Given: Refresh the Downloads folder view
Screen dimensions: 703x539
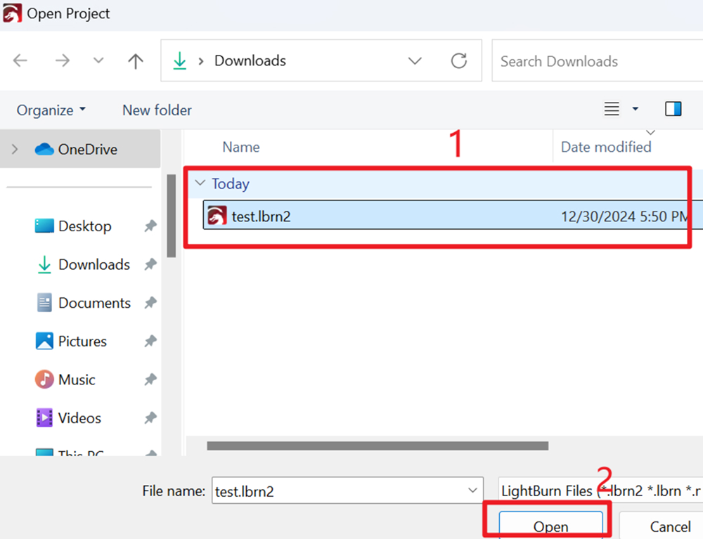Looking at the screenshot, I should coord(459,61).
